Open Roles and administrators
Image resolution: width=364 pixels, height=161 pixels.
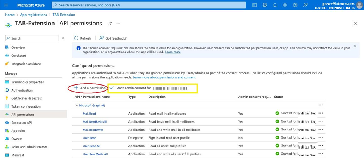click(x=29, y=147)
